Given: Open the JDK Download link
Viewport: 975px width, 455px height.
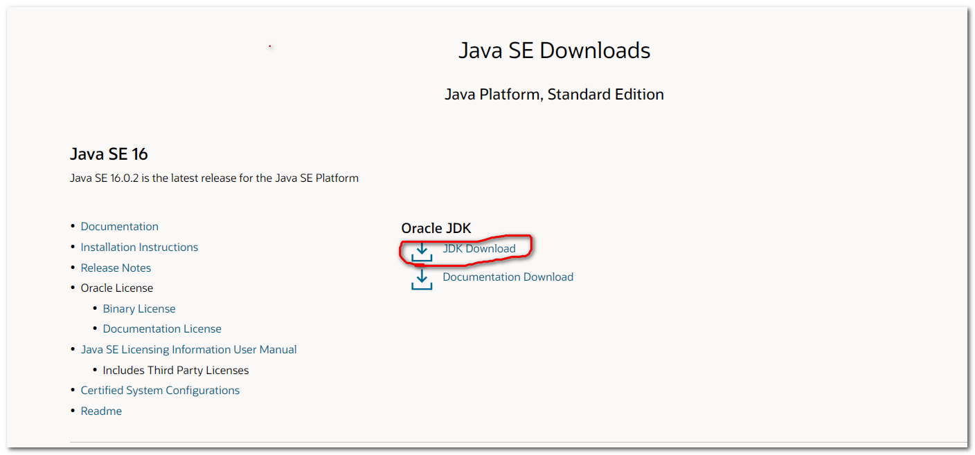Looking at the screenshot, I should pos(479,248).
